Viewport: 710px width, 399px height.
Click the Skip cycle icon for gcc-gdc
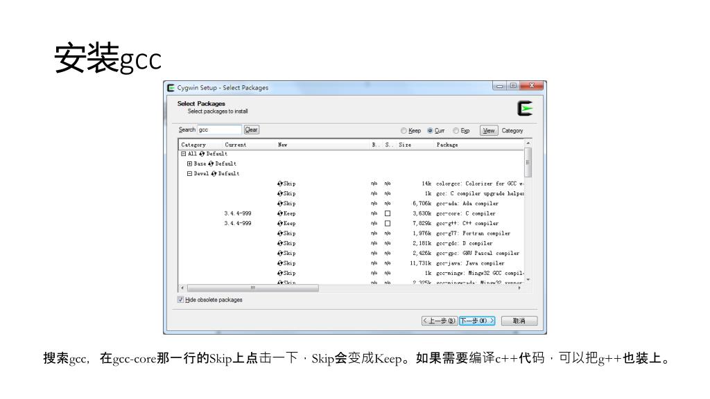click(280, 243)
